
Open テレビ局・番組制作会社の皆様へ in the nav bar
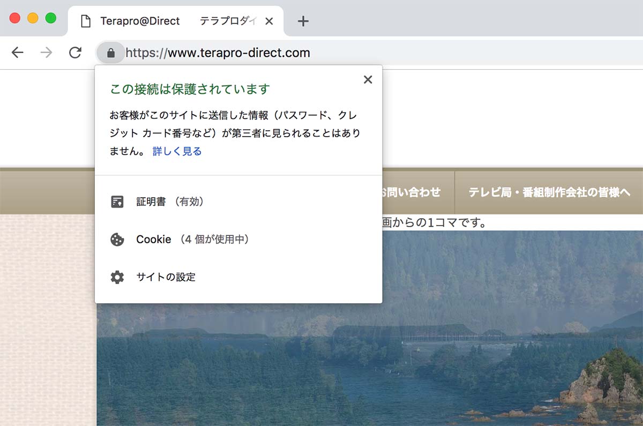point(549,192)
